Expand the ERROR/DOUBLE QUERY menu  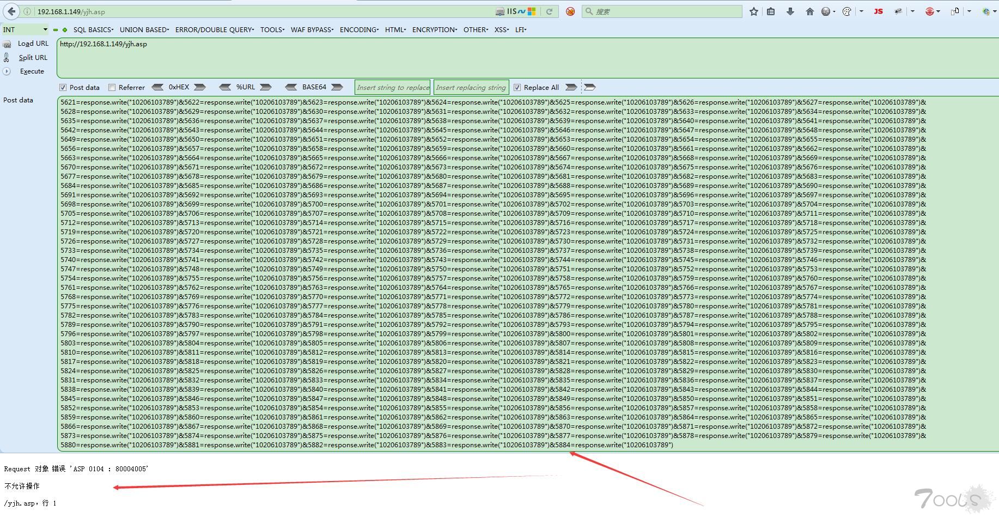pyautogui.click(x=215, y=30)
